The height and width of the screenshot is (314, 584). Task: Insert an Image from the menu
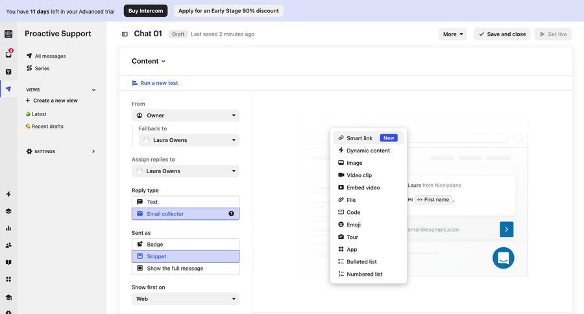[x=368, y=163]
